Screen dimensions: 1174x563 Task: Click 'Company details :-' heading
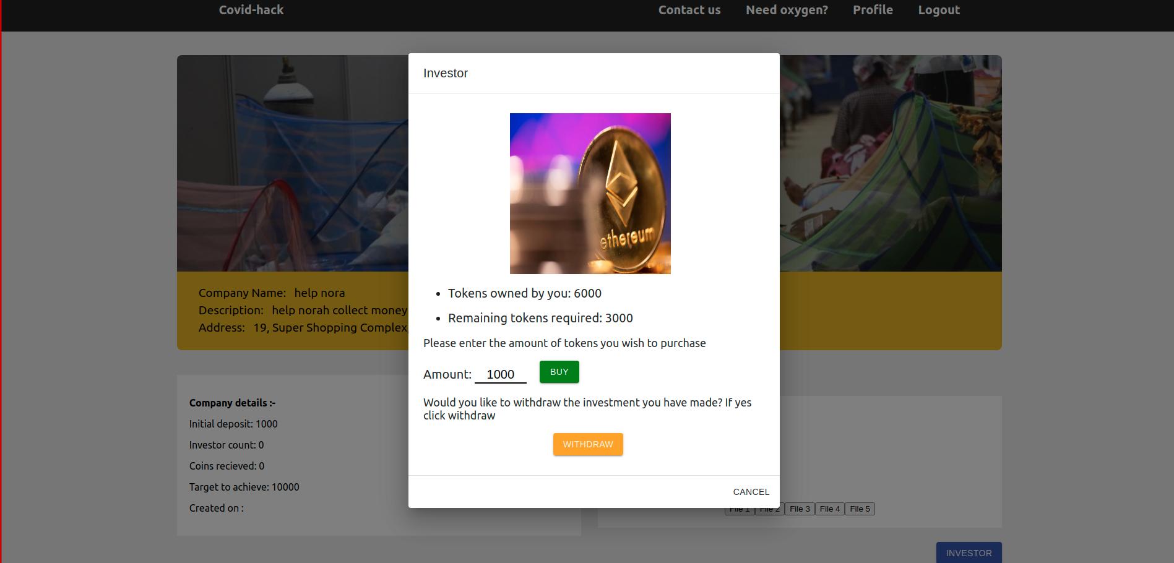[233, 403]
